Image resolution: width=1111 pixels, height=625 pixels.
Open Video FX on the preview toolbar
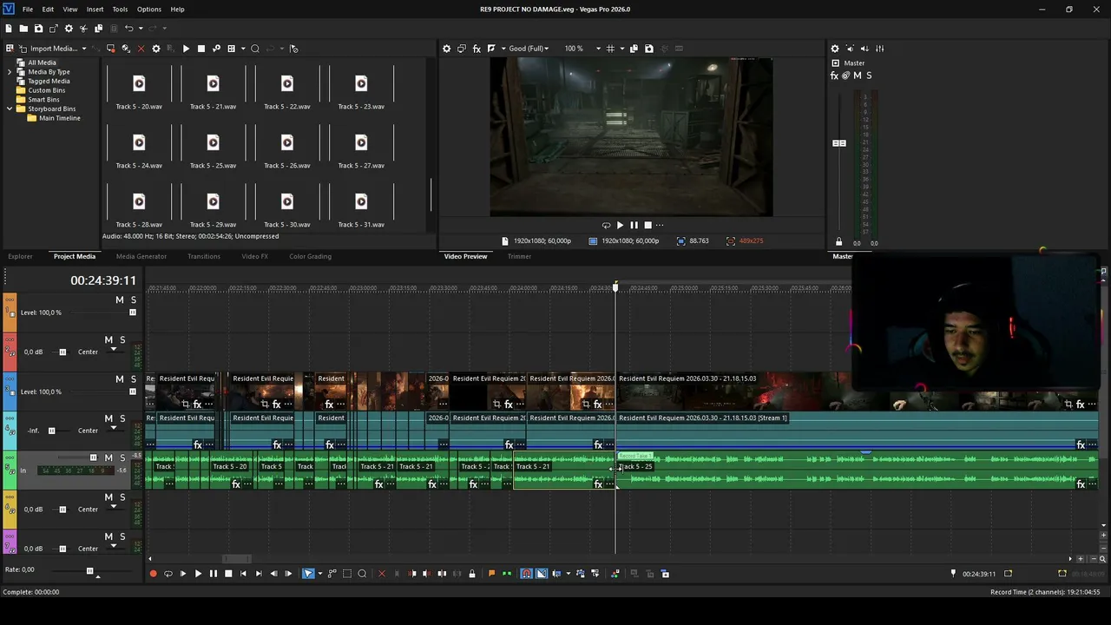477,49
